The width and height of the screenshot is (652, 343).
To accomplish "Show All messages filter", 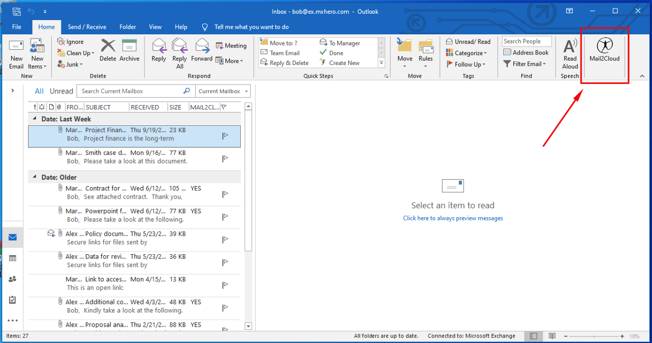I will [39, 91].
